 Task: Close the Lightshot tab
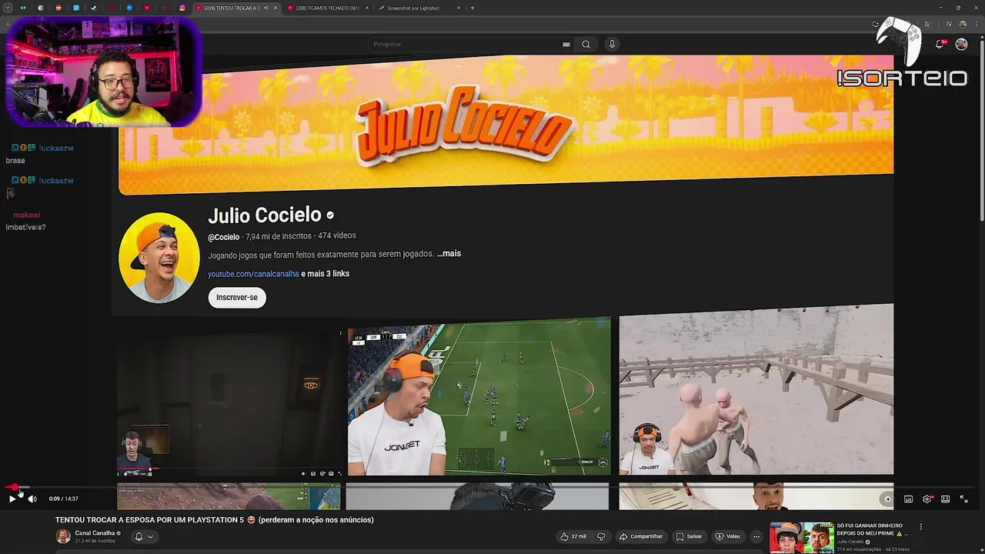(x=459, y=8)
